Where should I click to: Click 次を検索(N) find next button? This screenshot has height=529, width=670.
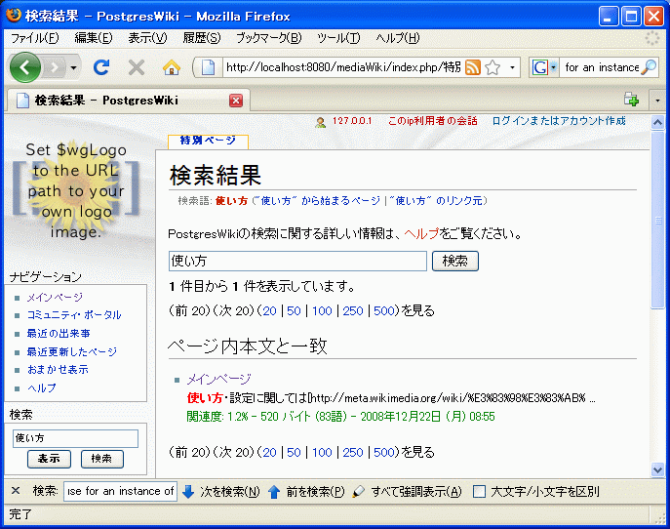(x=221, y=491)
